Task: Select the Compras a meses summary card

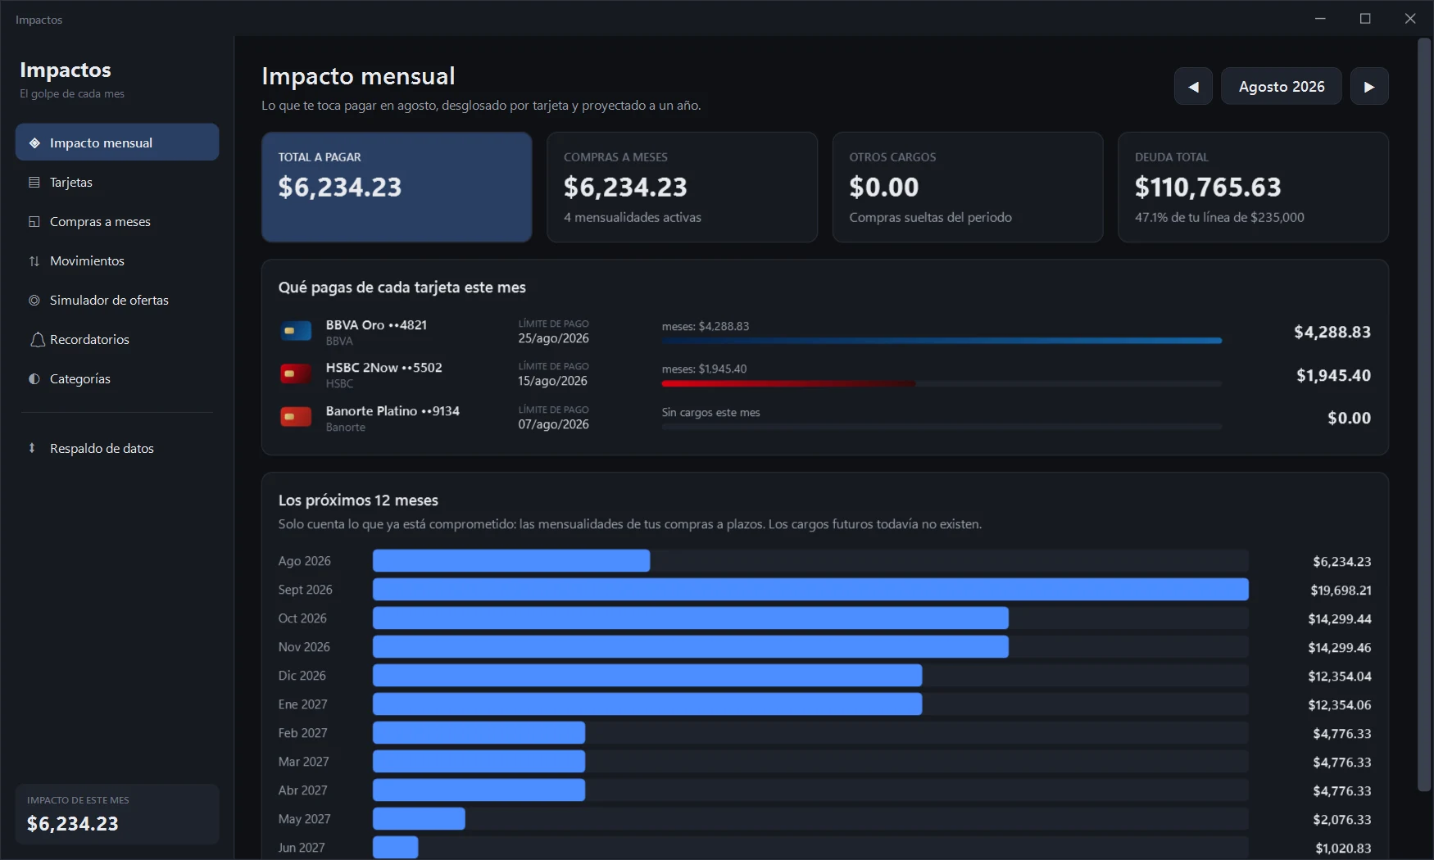Action: [x=682, y=187]
